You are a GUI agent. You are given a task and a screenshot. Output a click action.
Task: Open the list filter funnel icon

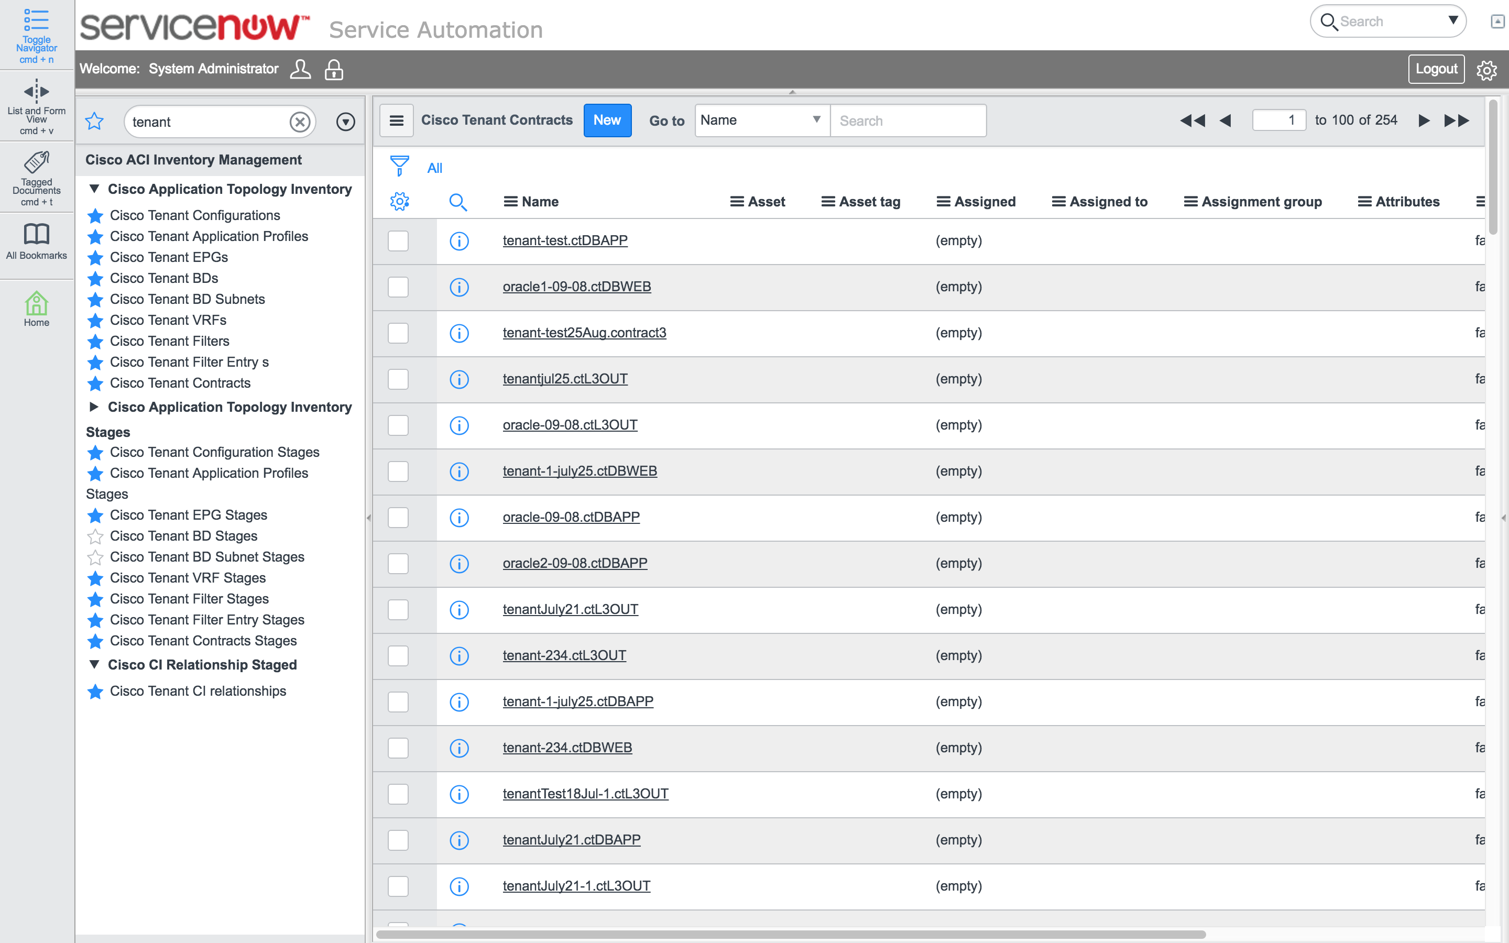click(400, 167)
